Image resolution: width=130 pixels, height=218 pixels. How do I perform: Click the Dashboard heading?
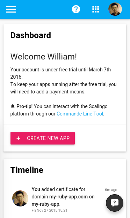tap(31, 35)
